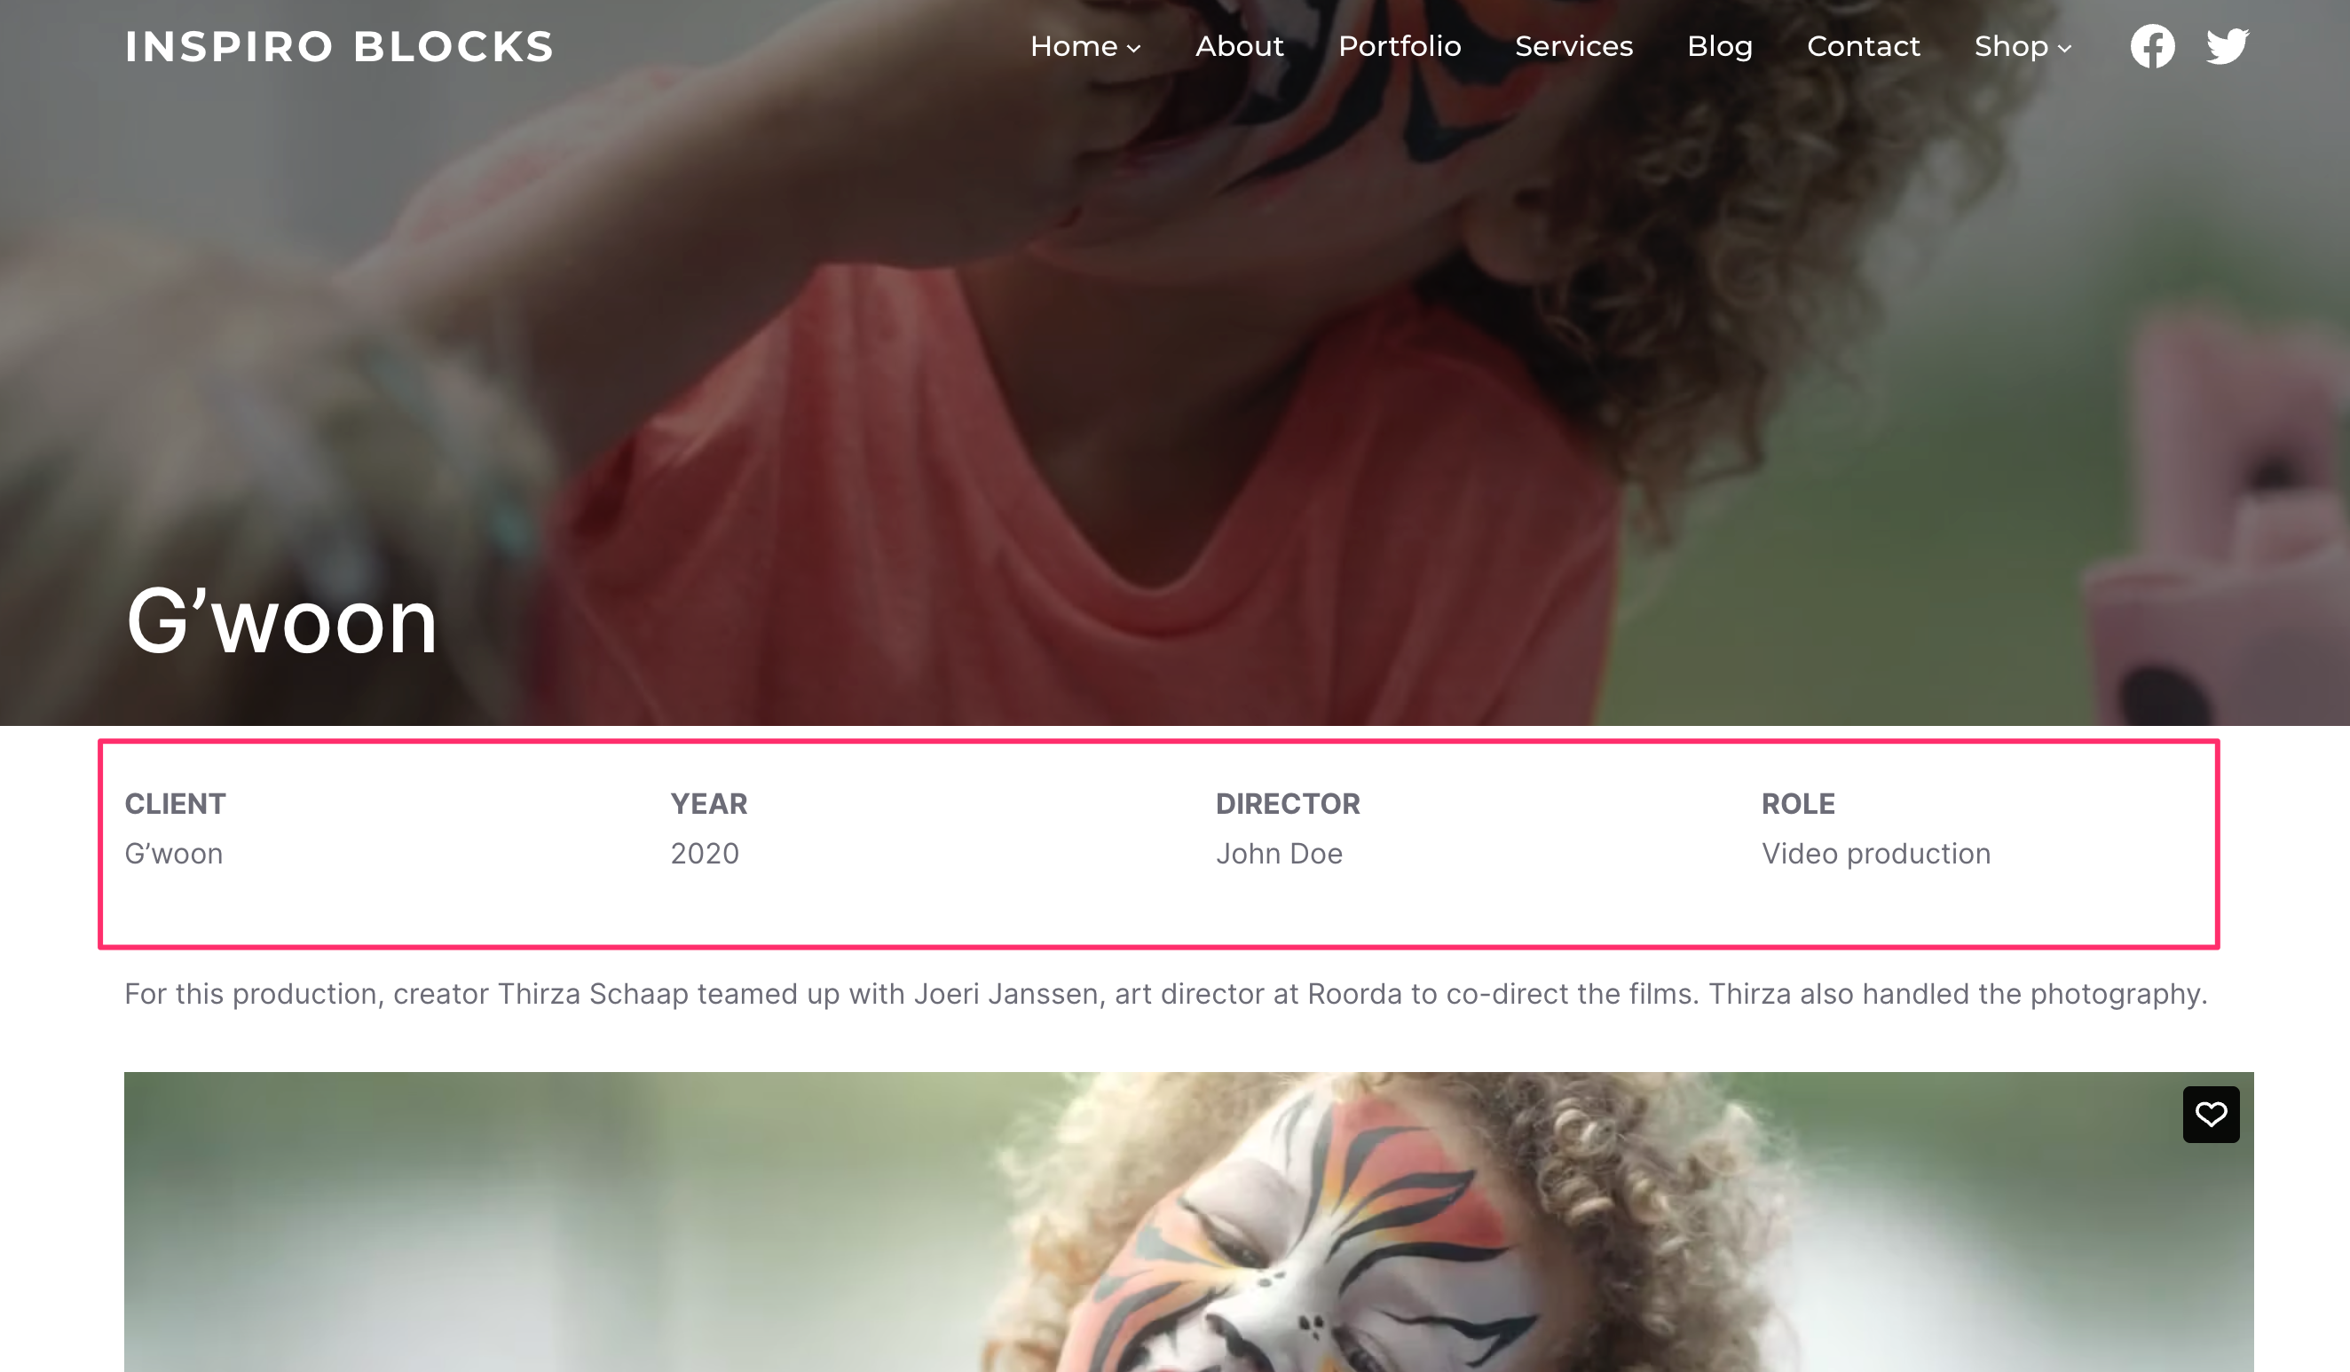
Task: Click the tiger face-paint image thumbnail
Action: point(1188,1222)
